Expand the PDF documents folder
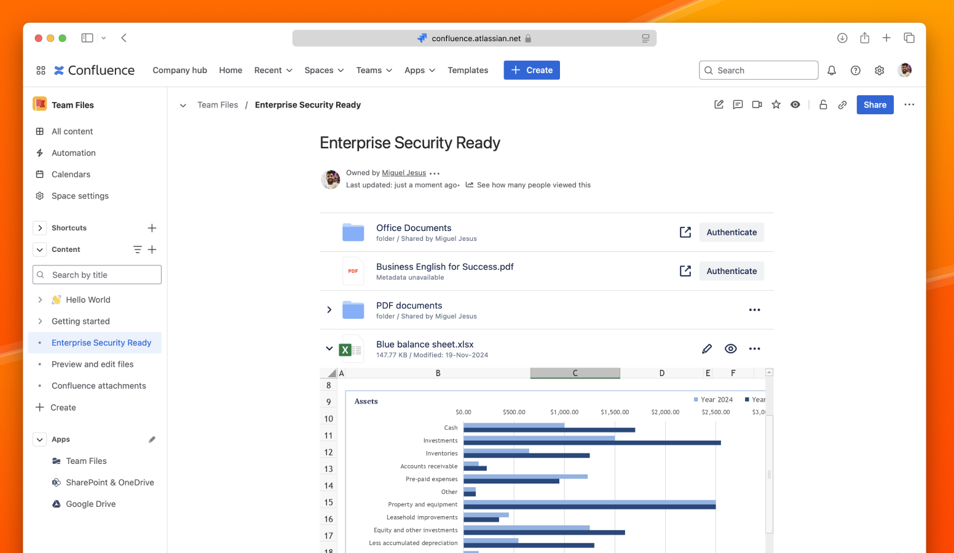The width and height of the screenshot is (954, 553). (329, 310)
